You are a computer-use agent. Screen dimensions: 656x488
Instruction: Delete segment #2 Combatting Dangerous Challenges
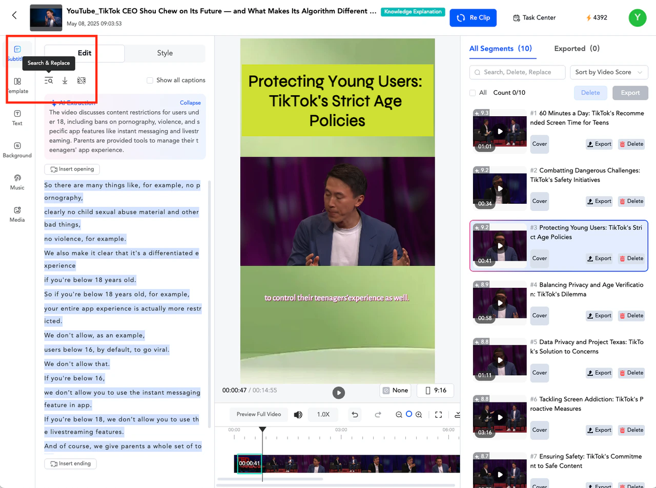point(631,201)
